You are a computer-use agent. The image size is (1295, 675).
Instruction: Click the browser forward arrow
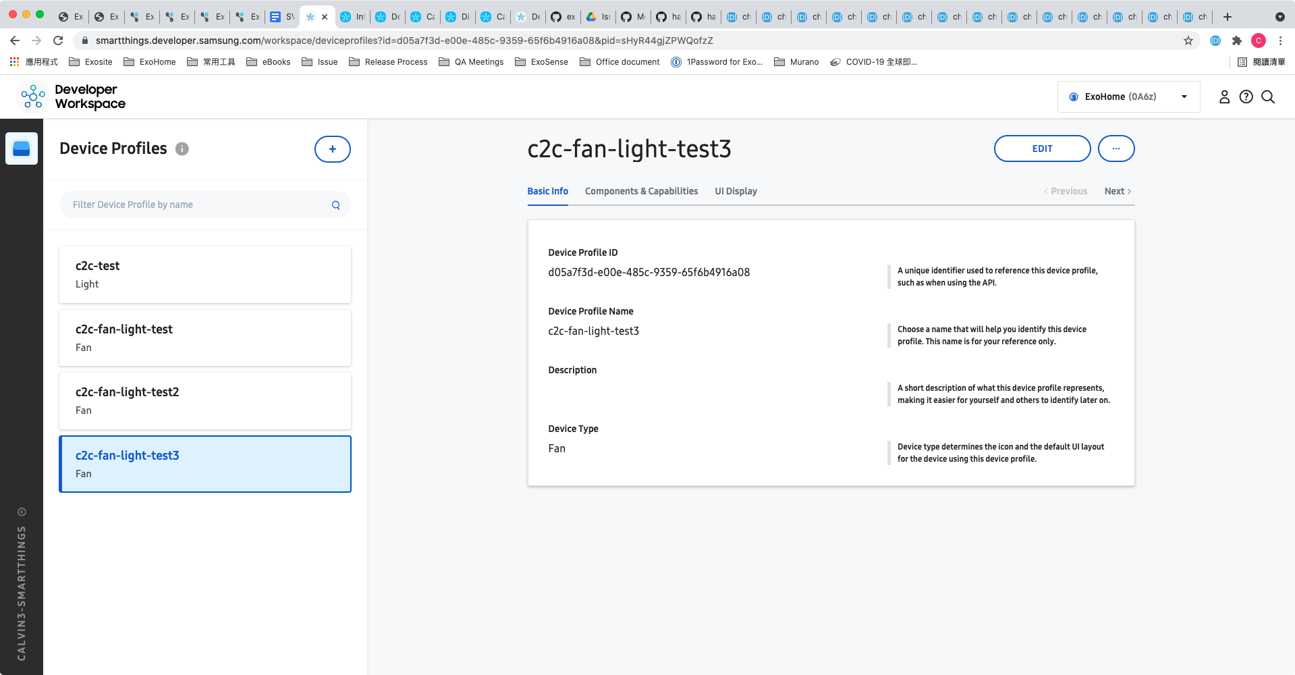(x=36, y=40)
